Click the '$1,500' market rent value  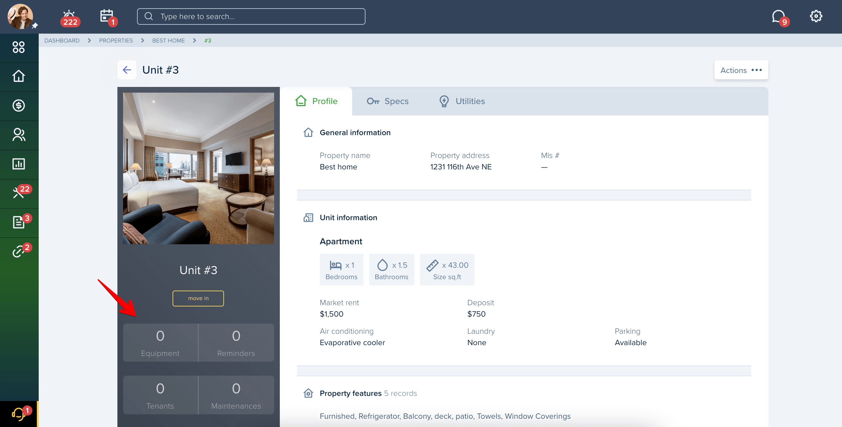[x=332, y=314]
